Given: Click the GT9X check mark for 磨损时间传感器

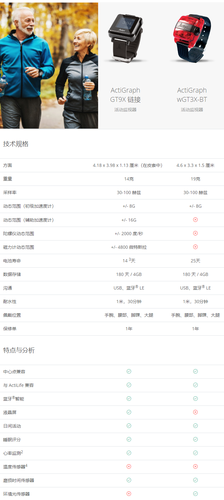Looking at the screenshot, I should tap(129, 480).
